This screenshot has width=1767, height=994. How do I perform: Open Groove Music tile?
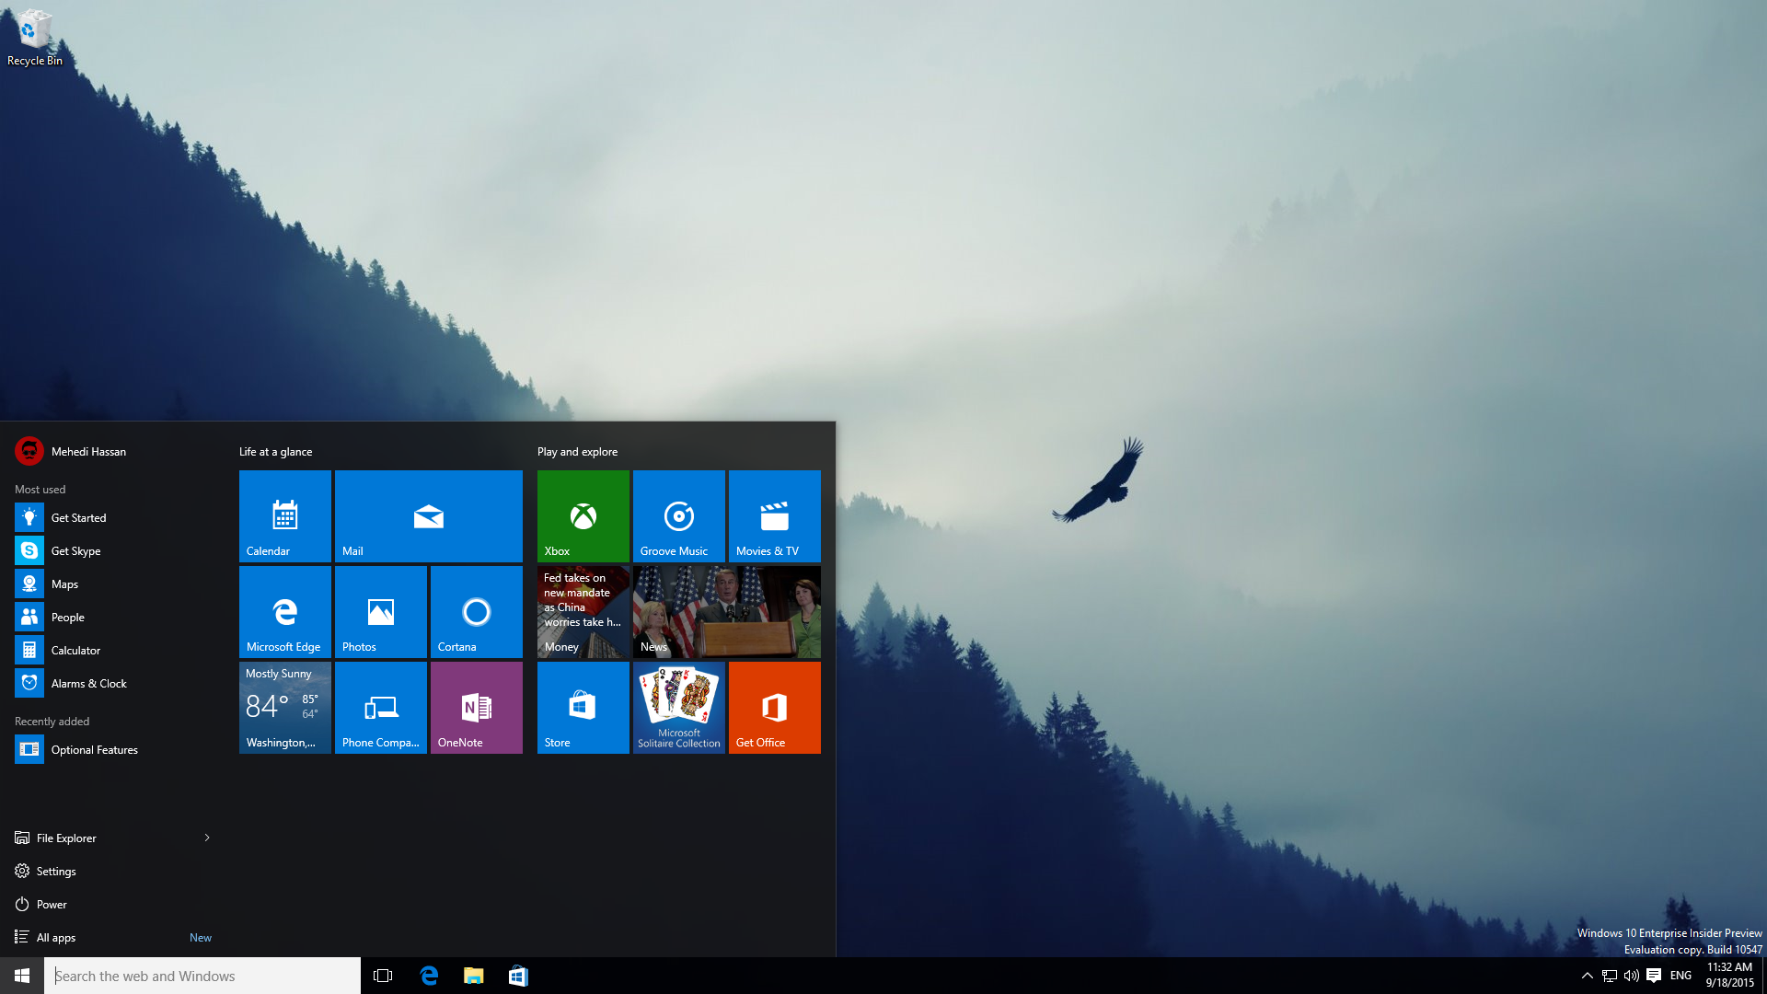[677, 515]
